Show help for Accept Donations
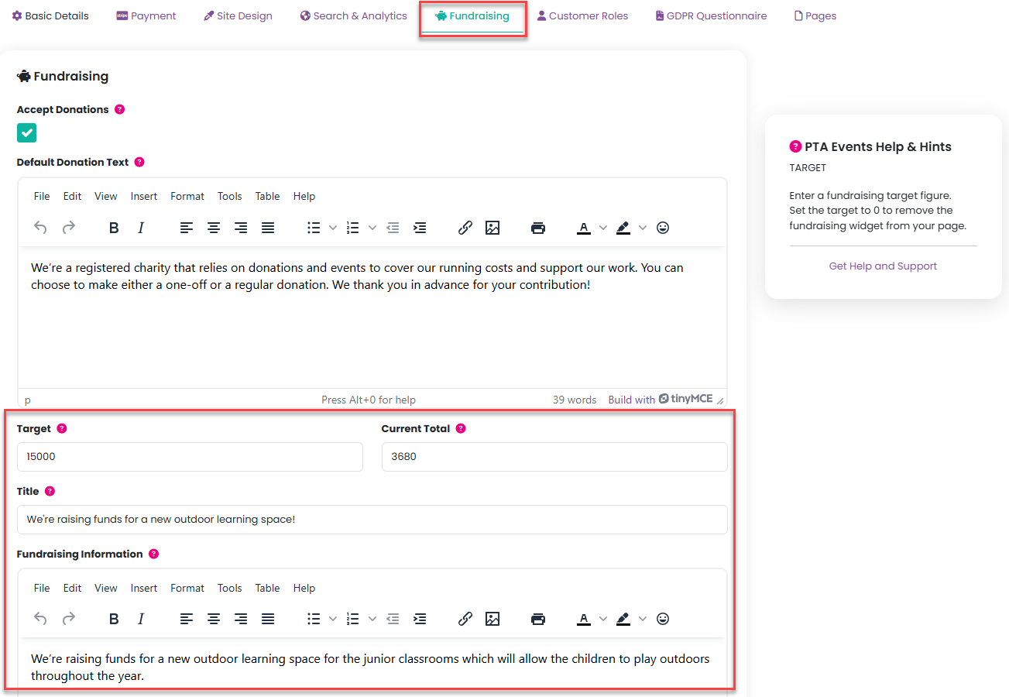The width and height of the screenshot is (1009, 697). 119,109
